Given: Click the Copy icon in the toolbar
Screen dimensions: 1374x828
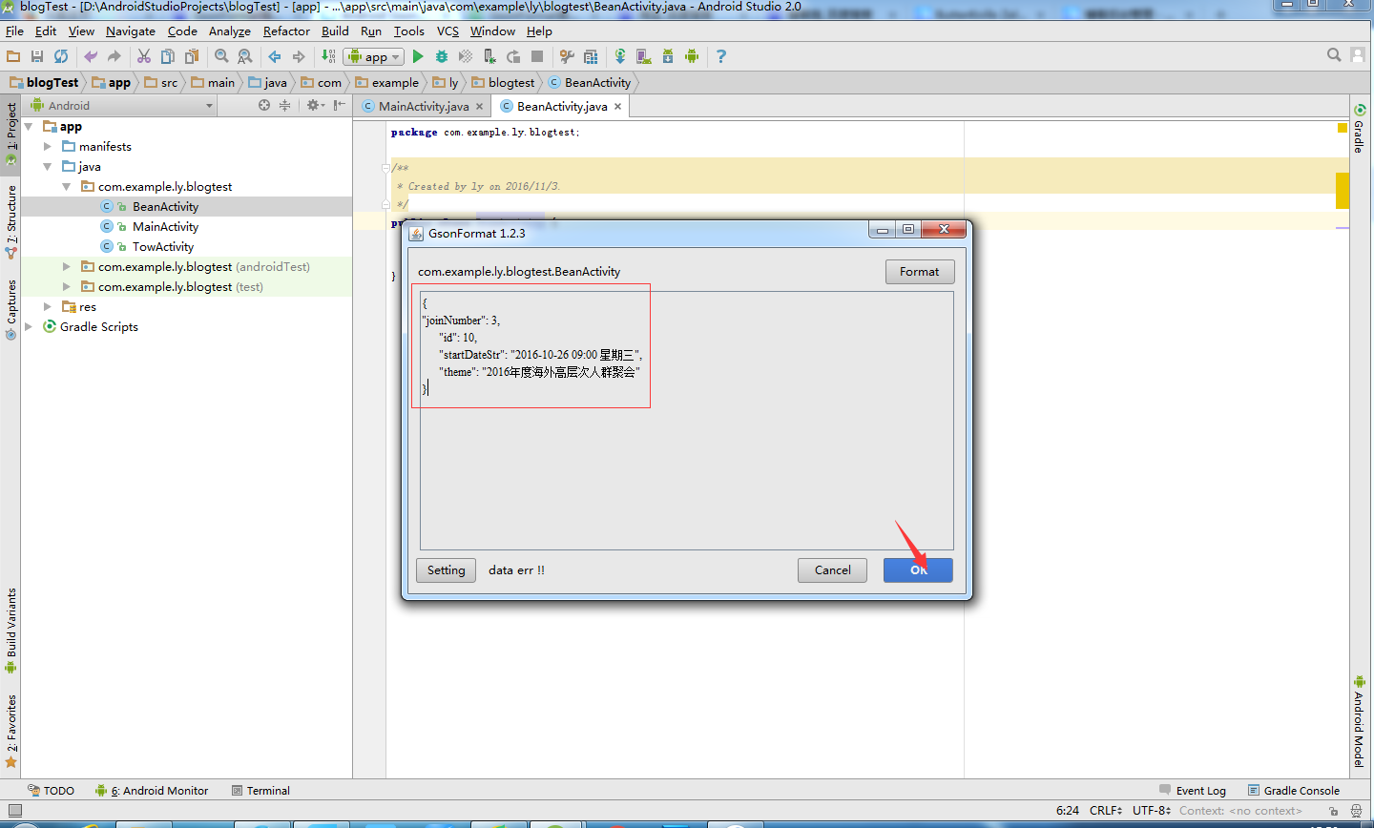Looking at the screenshot, I should (168, 56).
